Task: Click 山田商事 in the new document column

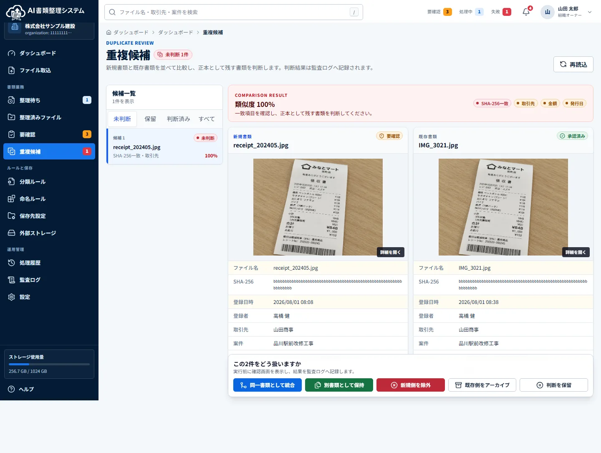Action: (x=283, y=330)
